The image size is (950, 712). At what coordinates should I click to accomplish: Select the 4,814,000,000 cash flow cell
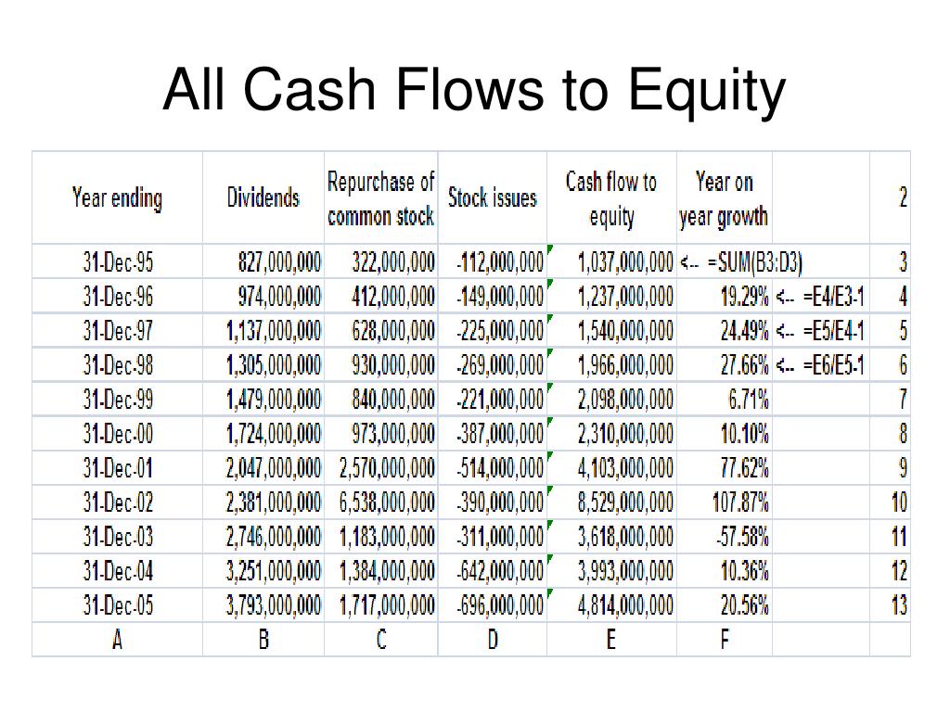(611, 604)
